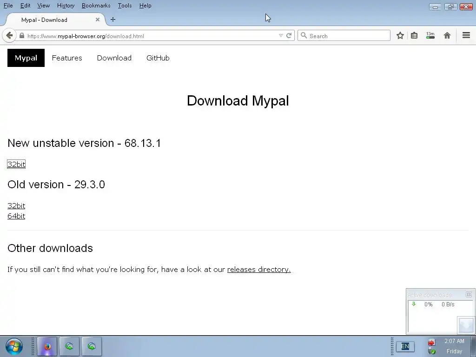Open a new tab with the plus button
Image resolution: width=476 pixels, height=357 pixels.
point(113,20)
